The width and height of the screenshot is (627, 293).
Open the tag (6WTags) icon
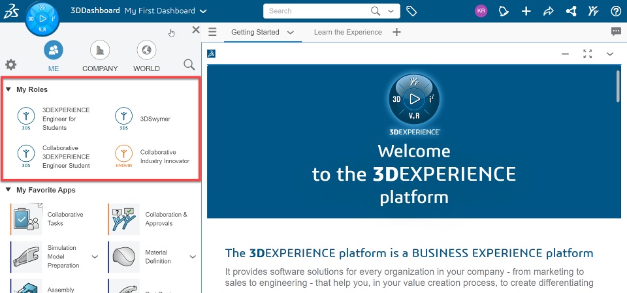[x=411, y=11]
